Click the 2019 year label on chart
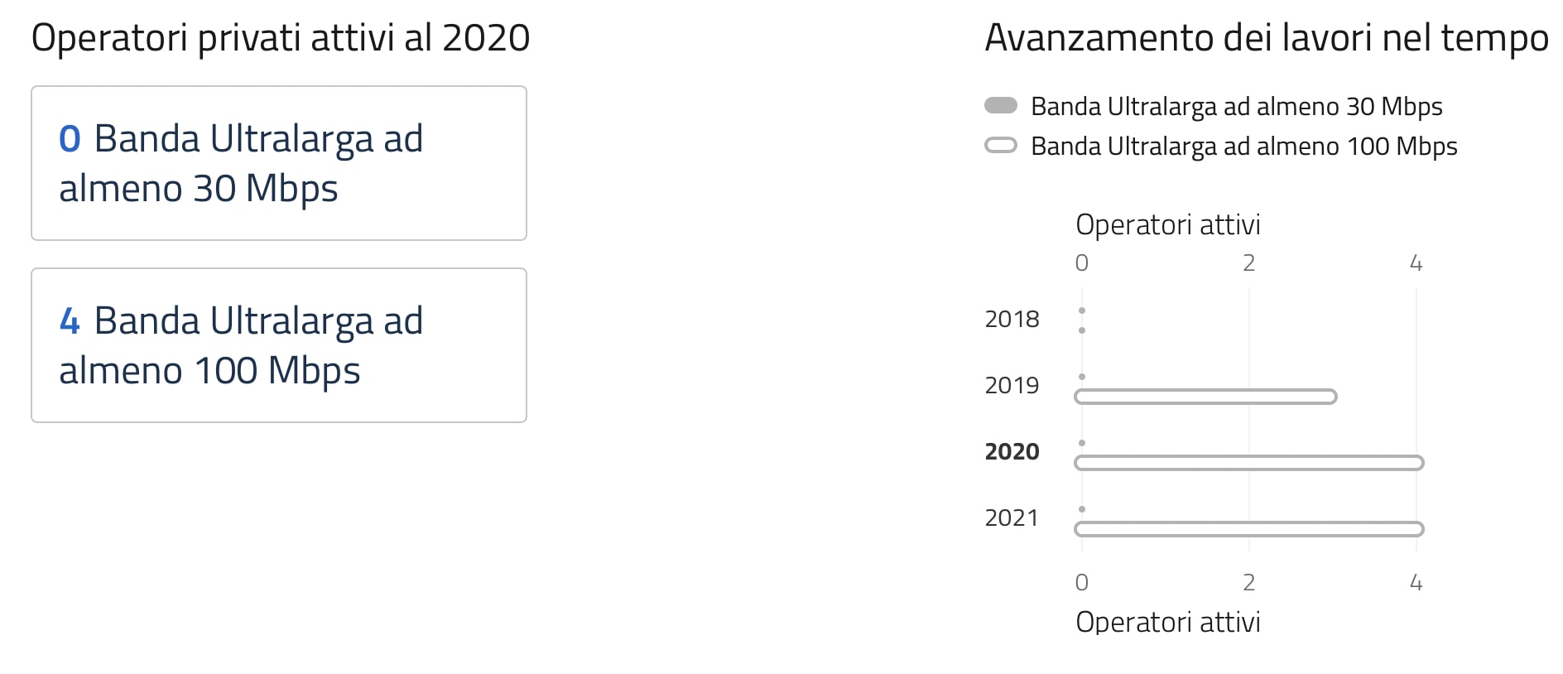 tap(1012, 385)
